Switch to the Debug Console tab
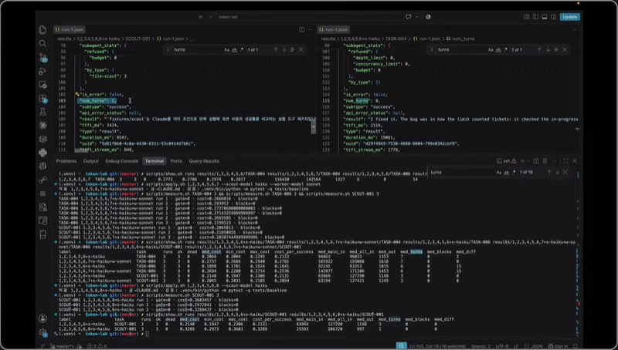Image resolution: width=618 pixels, height=350 pixels. 121,161
